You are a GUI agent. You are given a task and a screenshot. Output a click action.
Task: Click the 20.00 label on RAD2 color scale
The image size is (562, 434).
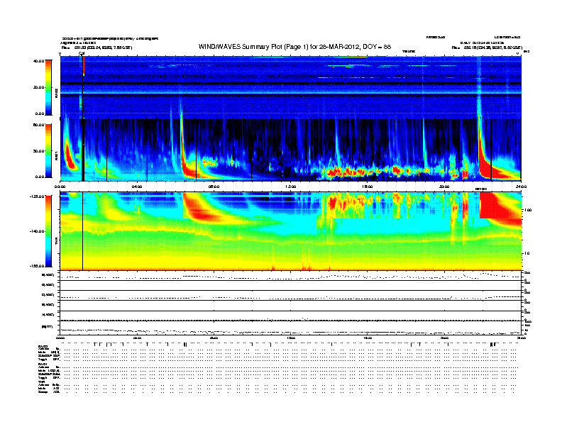pos(38,87)
